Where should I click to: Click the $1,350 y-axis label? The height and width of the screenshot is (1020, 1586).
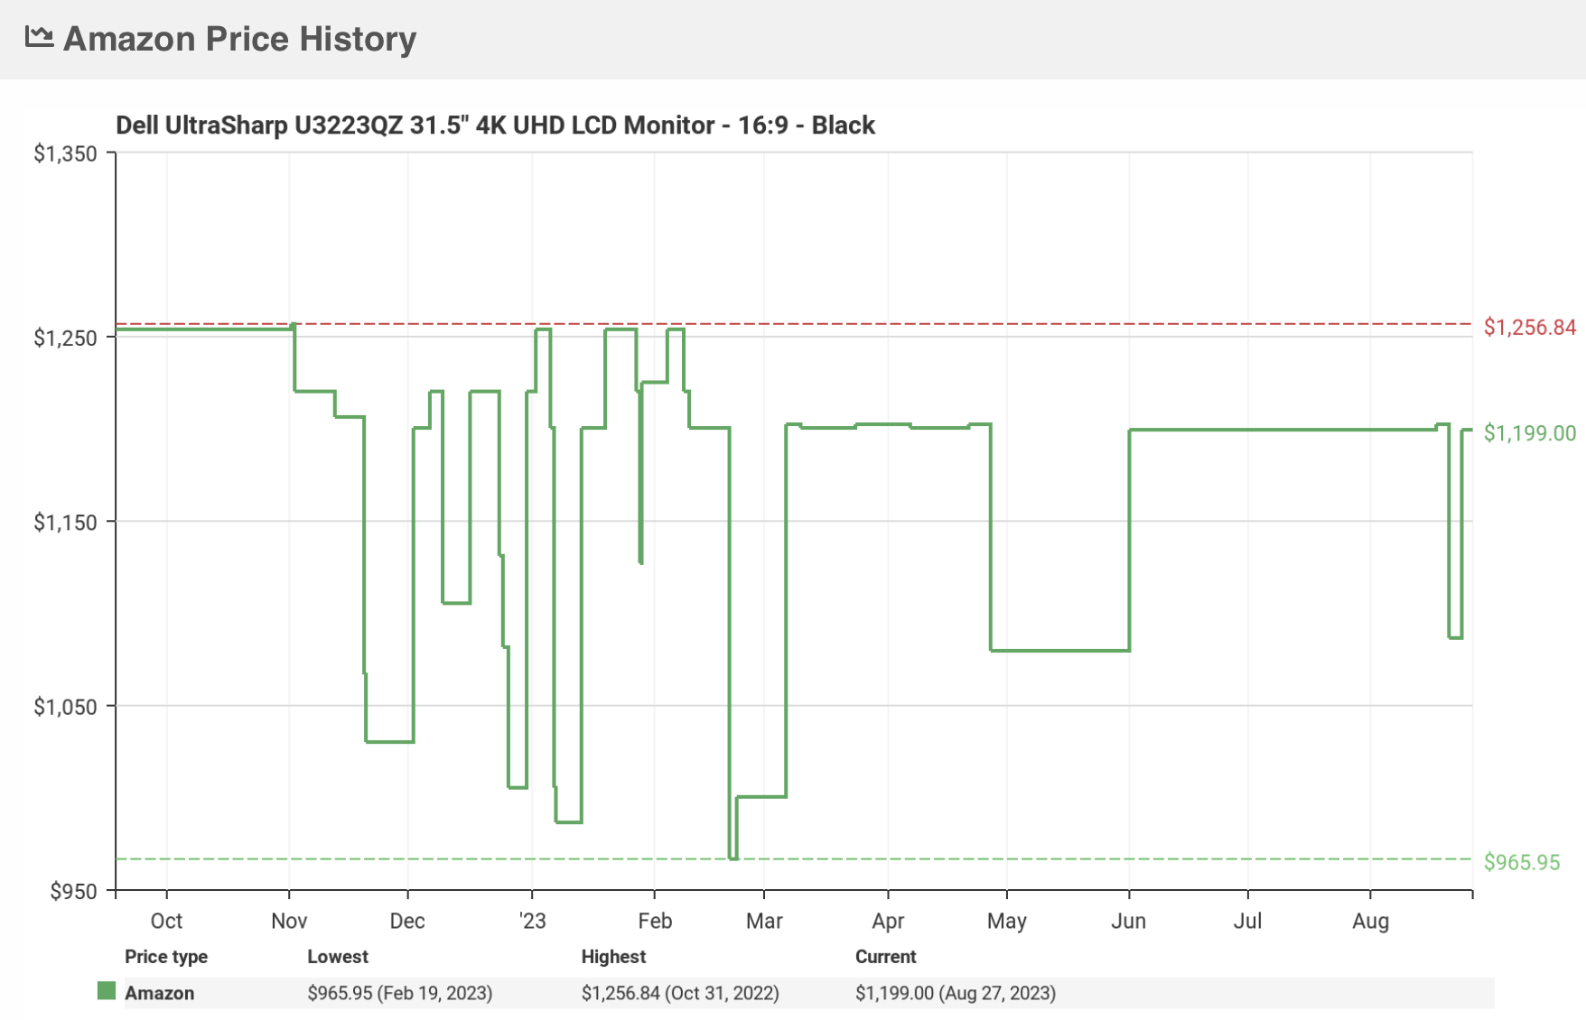click(x=65, y=153)
